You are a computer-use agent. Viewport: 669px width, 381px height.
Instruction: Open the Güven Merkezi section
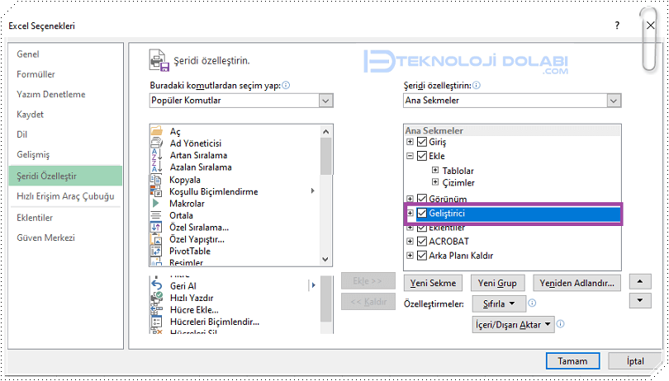point(45,238)
